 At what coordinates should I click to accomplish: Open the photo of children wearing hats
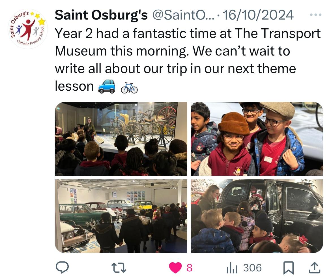pyautogui.click(x=257, y=139)
